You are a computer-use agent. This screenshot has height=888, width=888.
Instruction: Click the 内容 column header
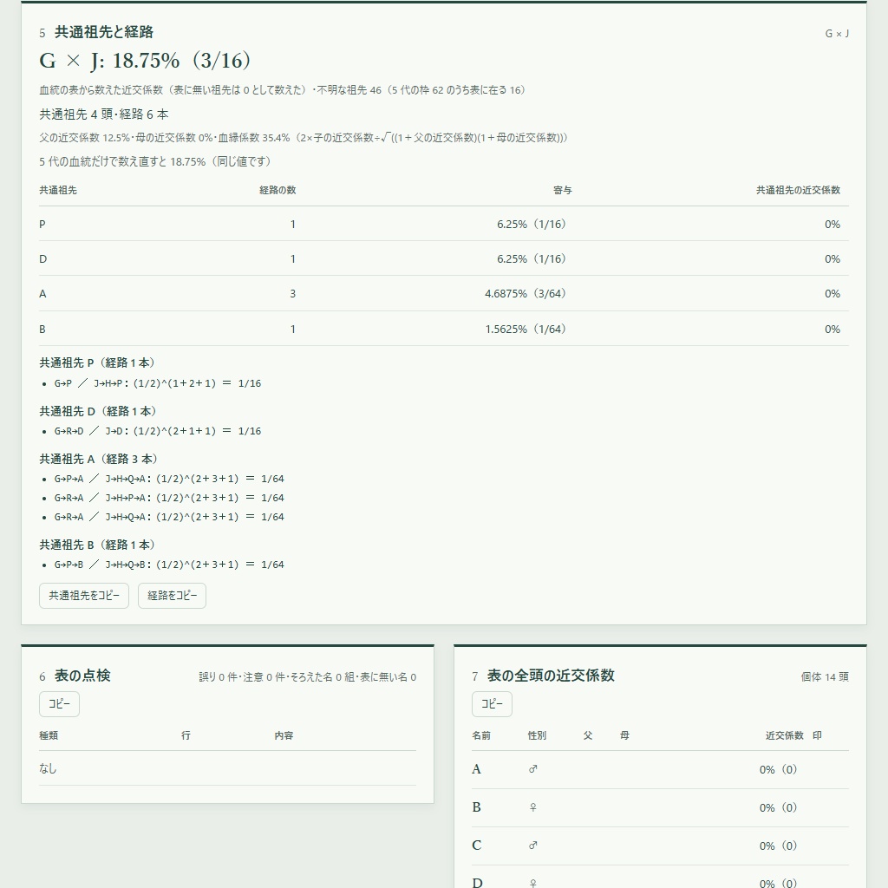[x=284, y=735]
